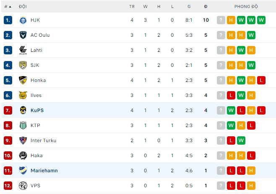Click the HJK team logo

(23, 20)
